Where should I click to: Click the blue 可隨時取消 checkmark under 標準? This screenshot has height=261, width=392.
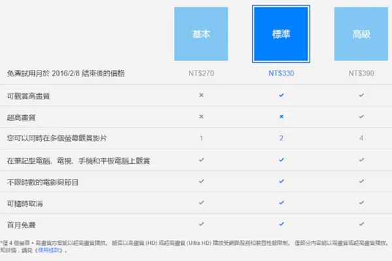pos(281,202)
